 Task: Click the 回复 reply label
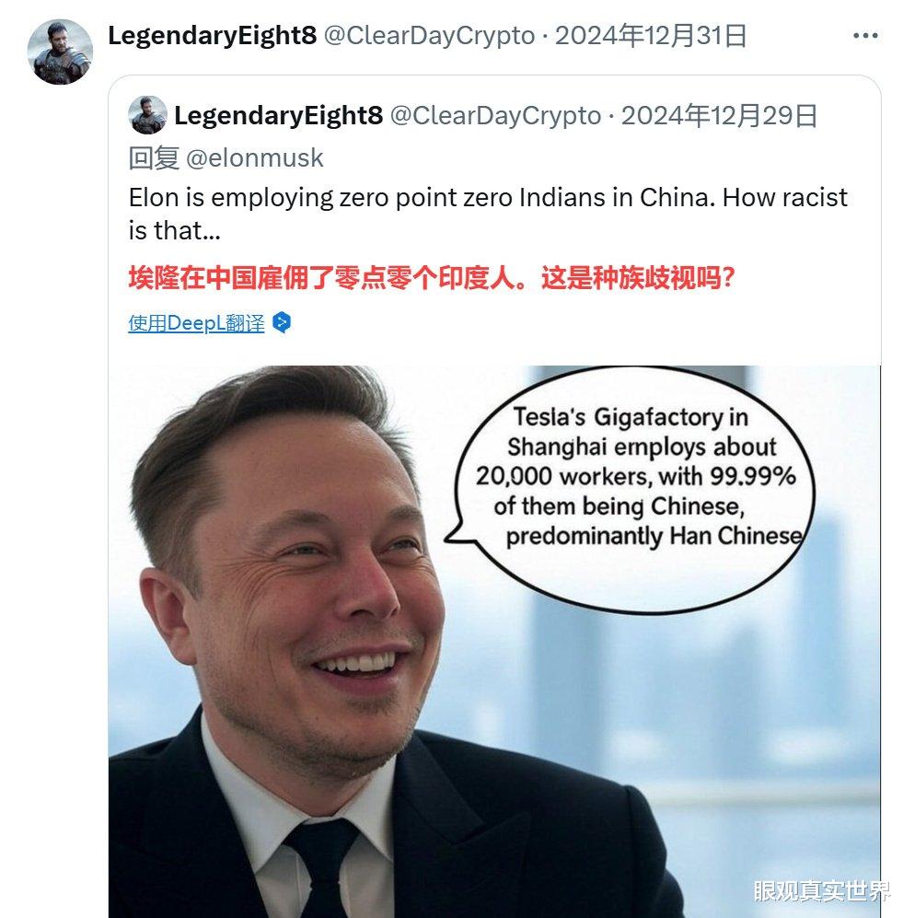point(154,158)
